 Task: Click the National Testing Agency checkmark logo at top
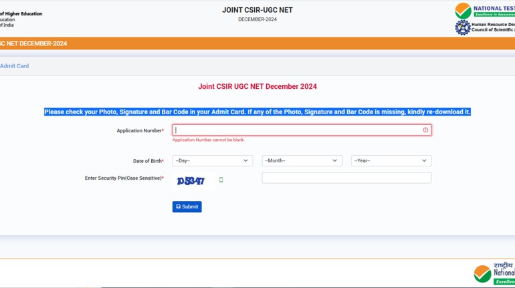(x=463, y=10)
